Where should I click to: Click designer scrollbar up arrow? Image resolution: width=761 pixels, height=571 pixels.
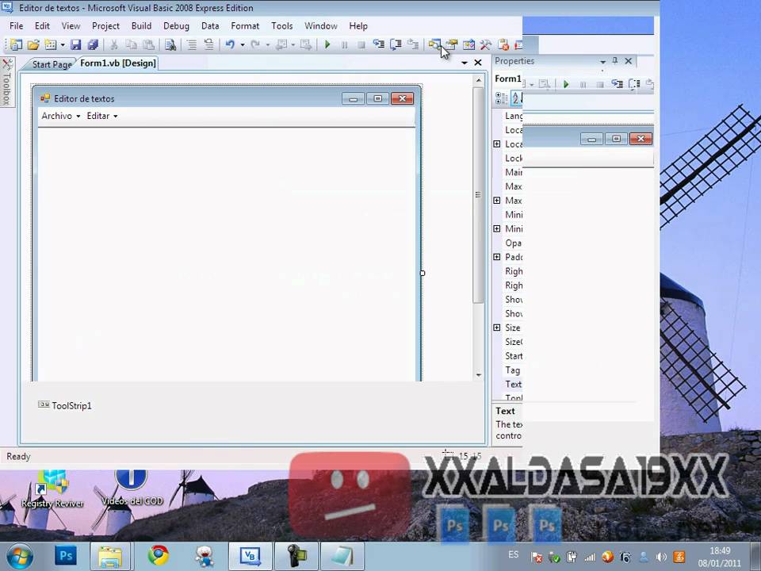click(479, 79)
